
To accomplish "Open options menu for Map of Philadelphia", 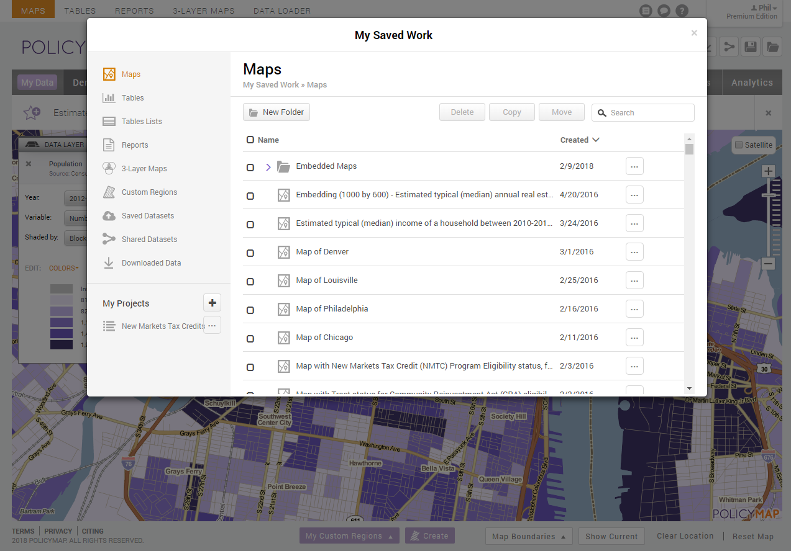I will [634, 309].
